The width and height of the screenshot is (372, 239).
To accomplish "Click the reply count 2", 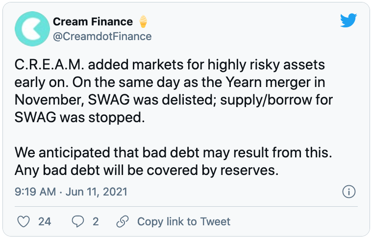I will click(96, 222).
